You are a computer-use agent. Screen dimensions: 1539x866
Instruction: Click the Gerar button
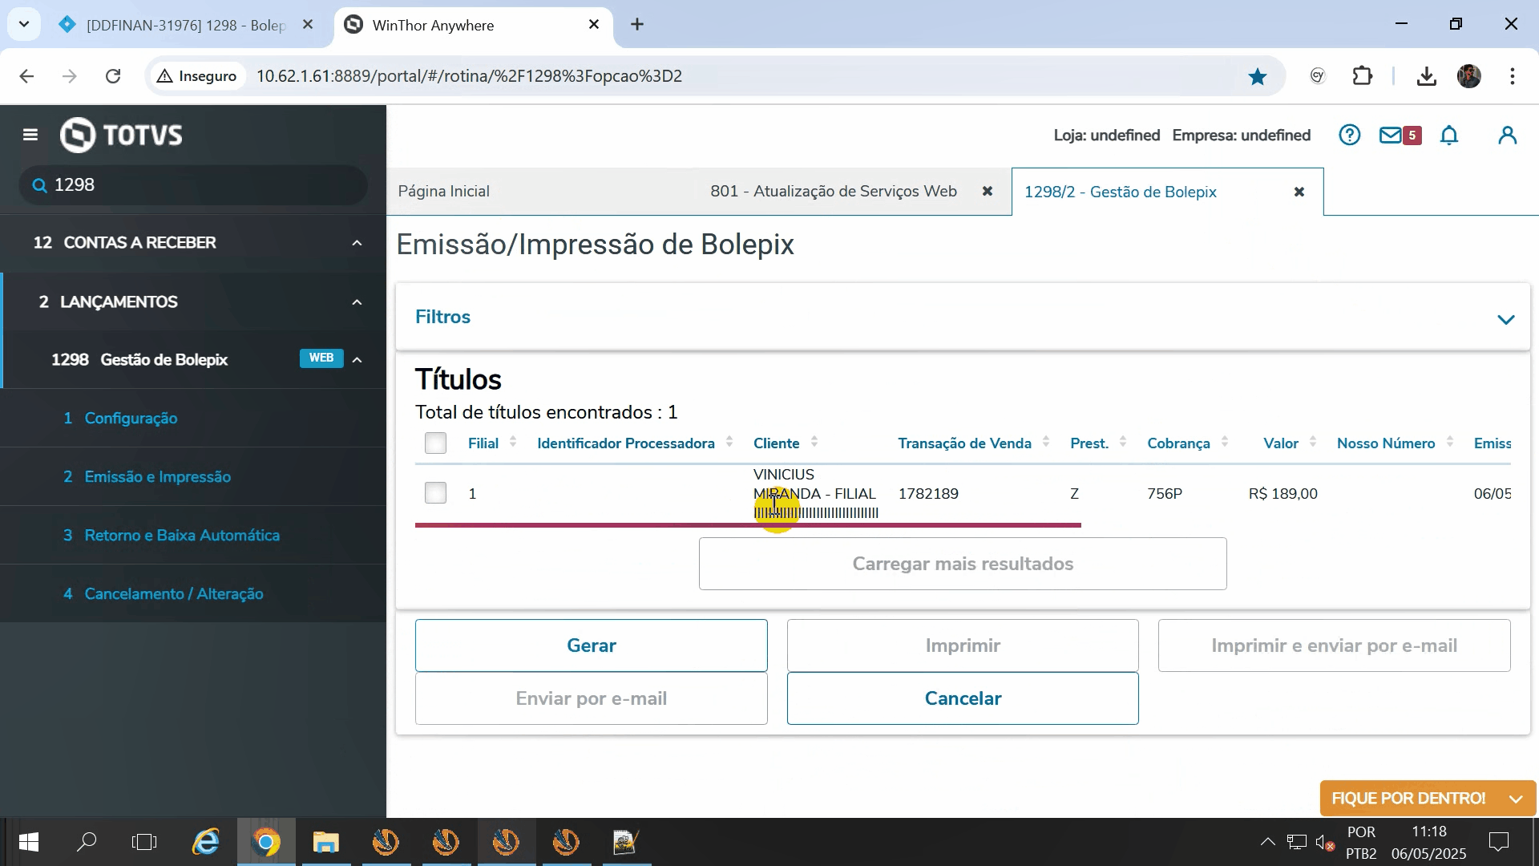point(591,645)
